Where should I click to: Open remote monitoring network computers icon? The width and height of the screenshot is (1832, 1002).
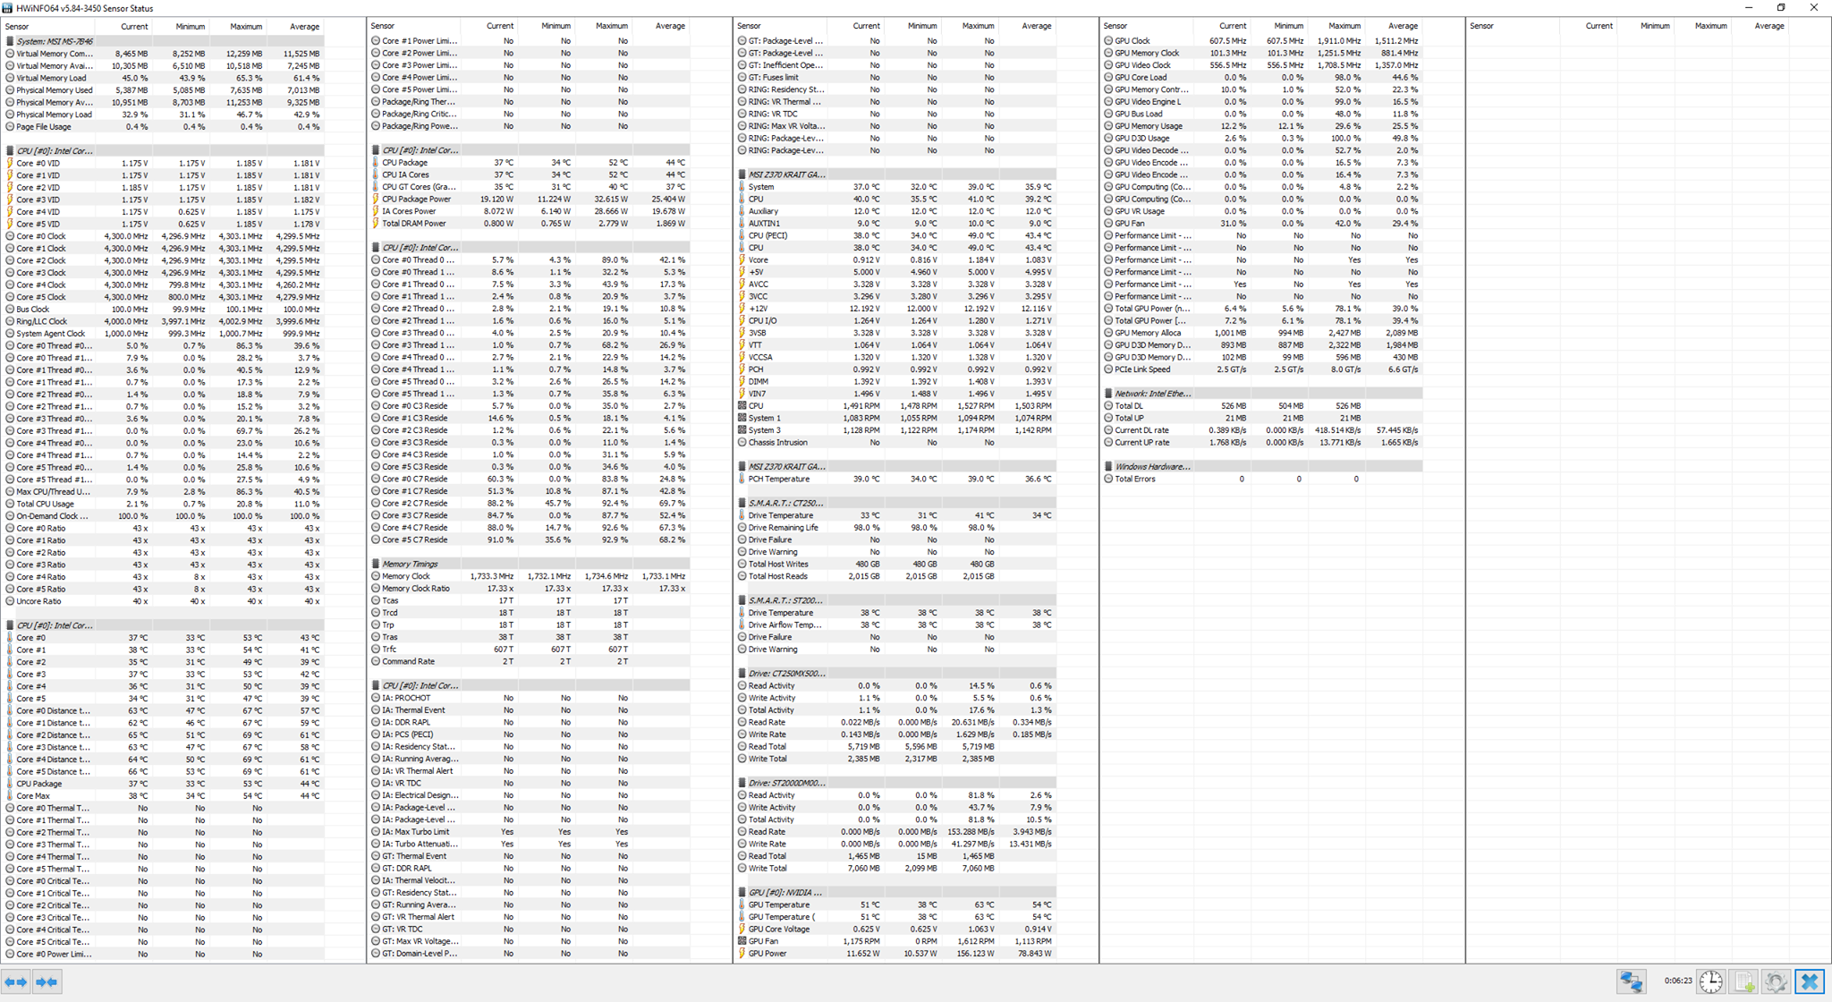(x=1631, y=981)
